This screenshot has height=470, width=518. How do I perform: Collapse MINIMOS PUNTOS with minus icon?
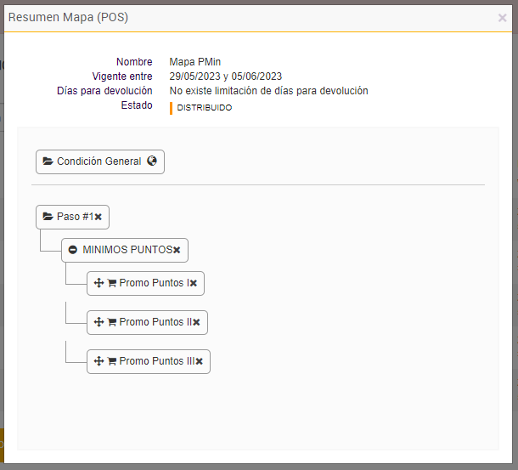[73, 250]
